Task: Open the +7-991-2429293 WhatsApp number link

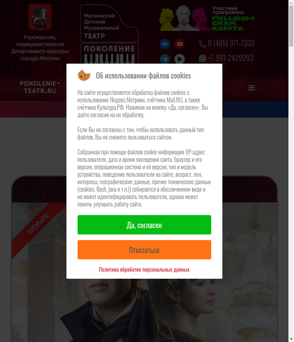Action: coord(231,58)
